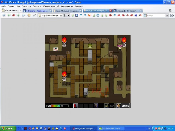Image resolution: width=175 pixels, height=131 pixels.
Task: Click the blue calendar toolbar bookmark
Action: [x=98, y=15]
